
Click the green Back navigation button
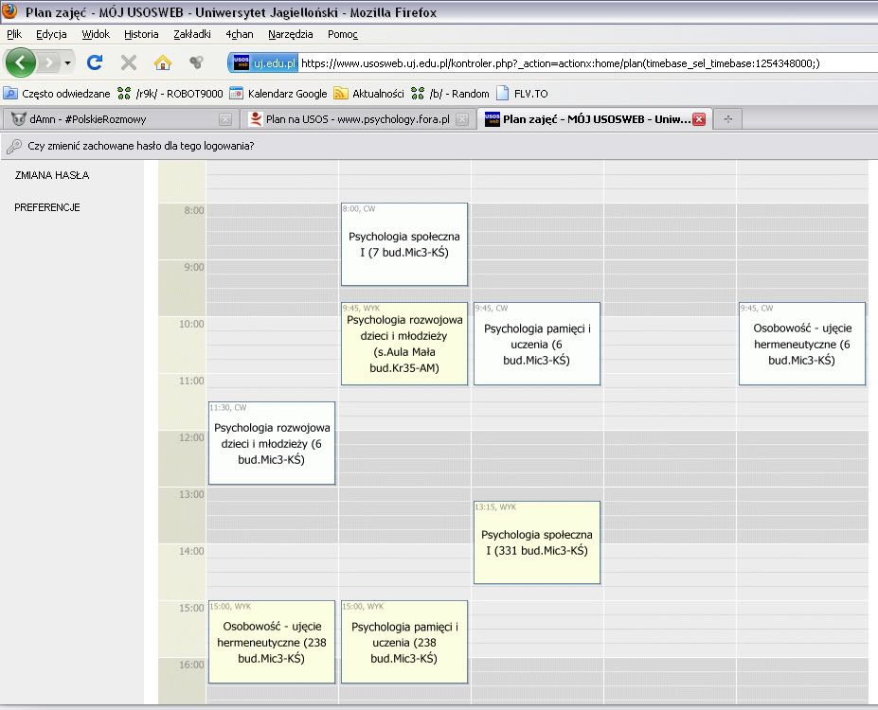pyautogui.click(x=21, y=62)
